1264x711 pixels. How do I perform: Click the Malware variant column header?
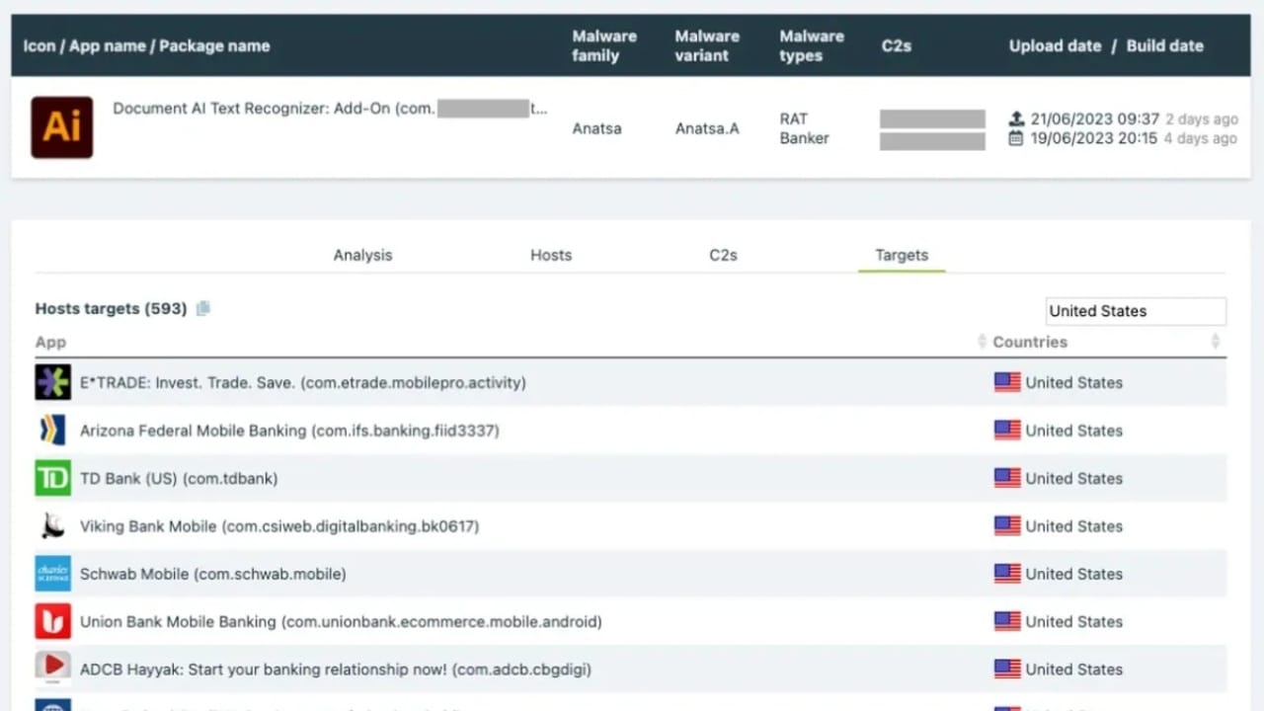tap(707, 45)
